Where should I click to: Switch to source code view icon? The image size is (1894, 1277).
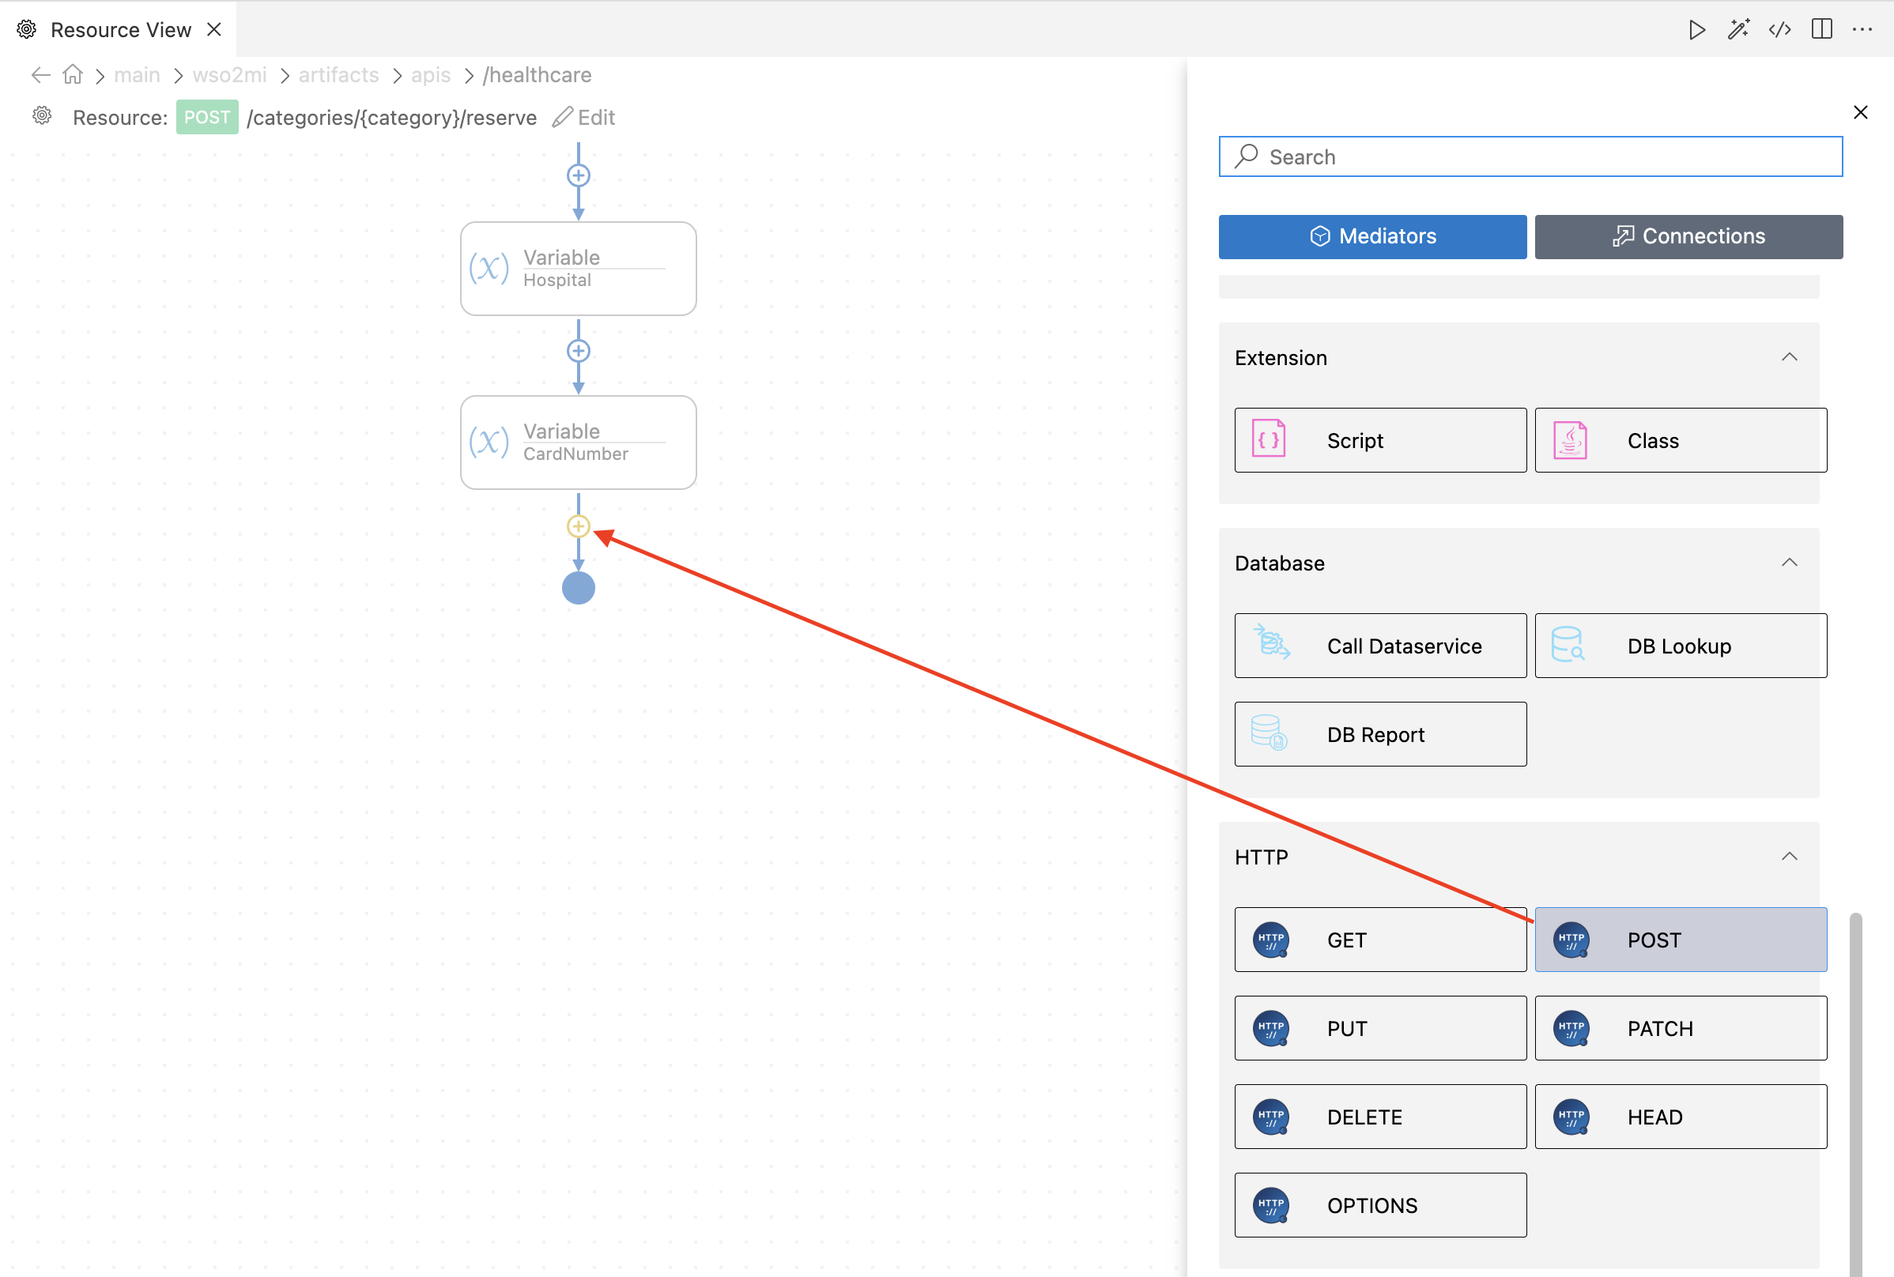tap(1780, 29)
